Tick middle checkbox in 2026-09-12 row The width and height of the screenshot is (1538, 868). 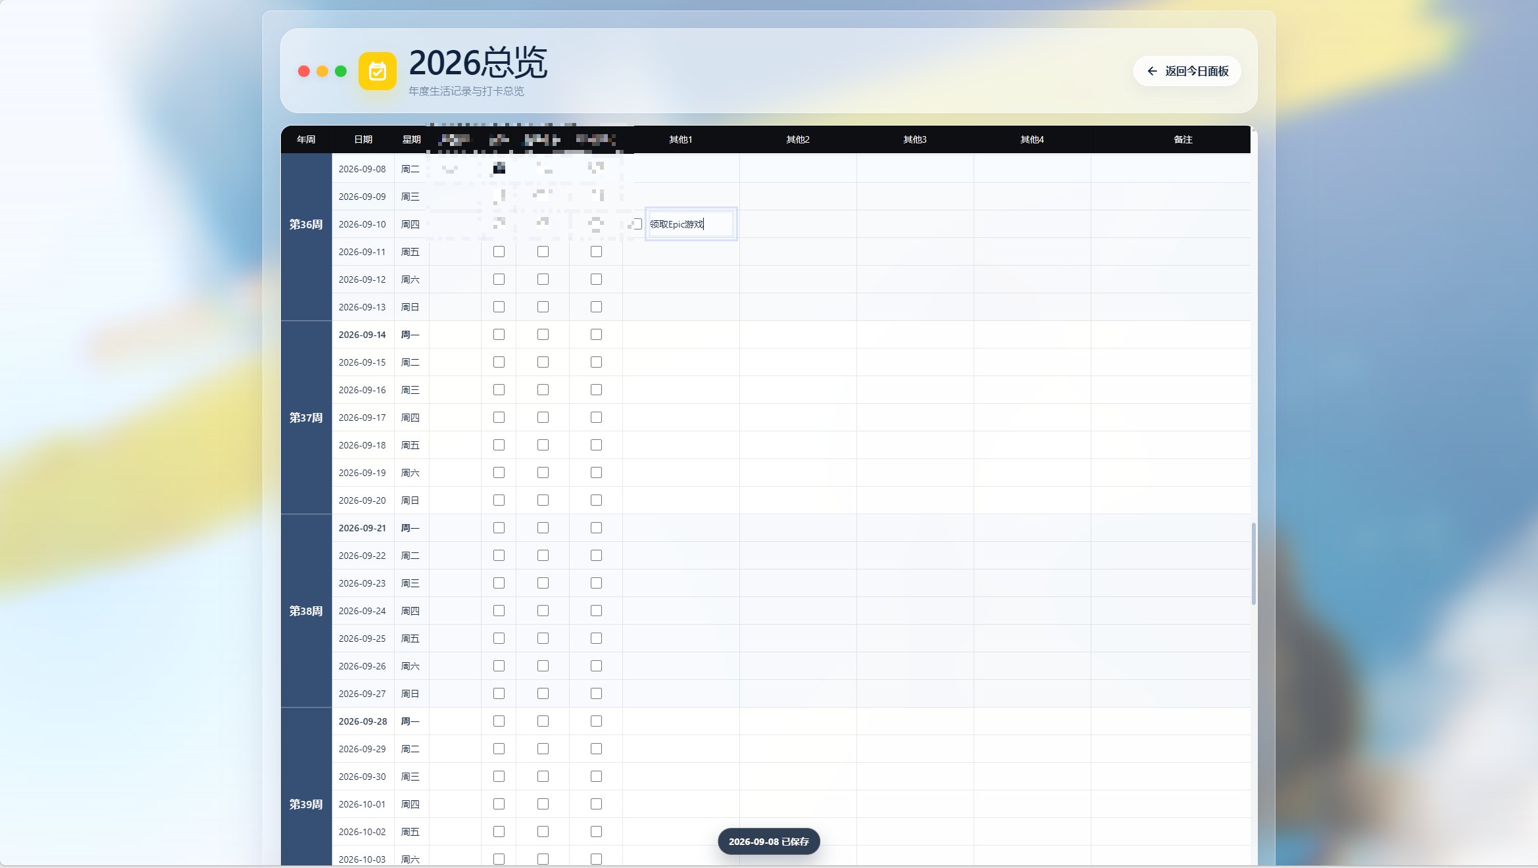point(543,279)
